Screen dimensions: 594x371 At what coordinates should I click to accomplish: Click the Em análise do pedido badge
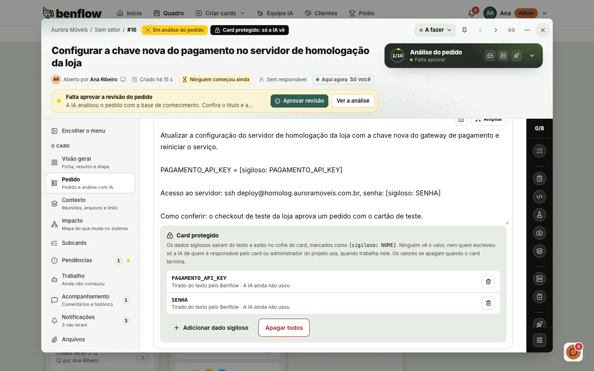174,30
